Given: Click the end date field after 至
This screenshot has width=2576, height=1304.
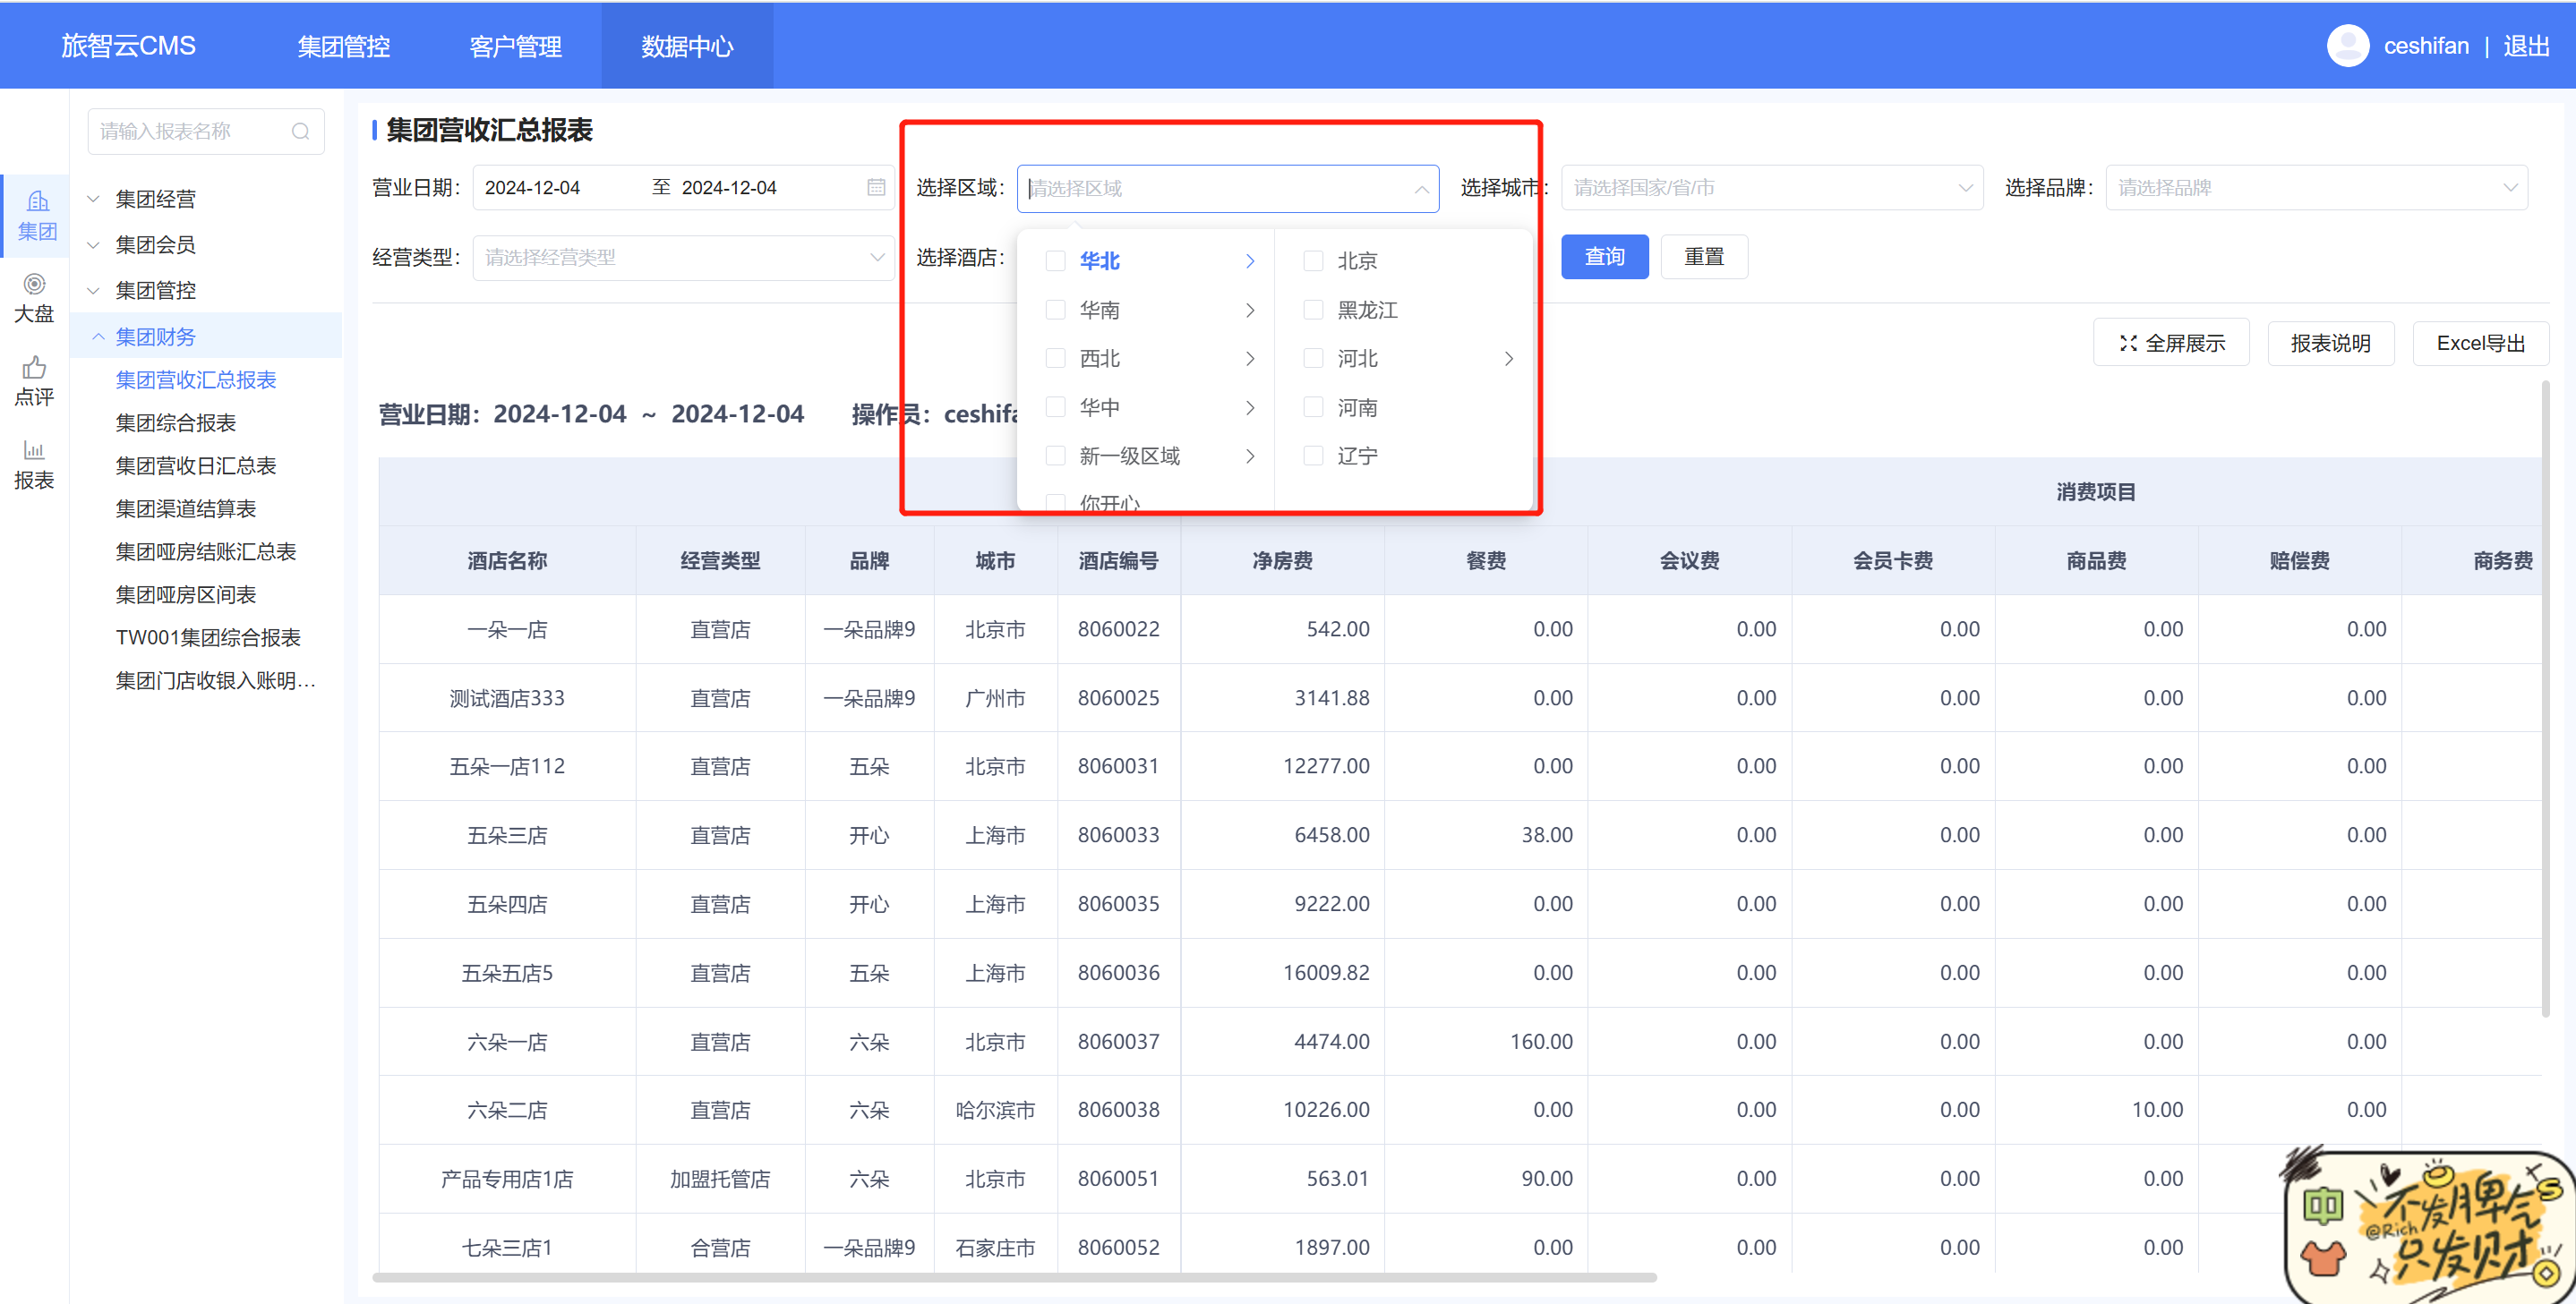Looking at the screenshot, I should (x=729, y=187).
